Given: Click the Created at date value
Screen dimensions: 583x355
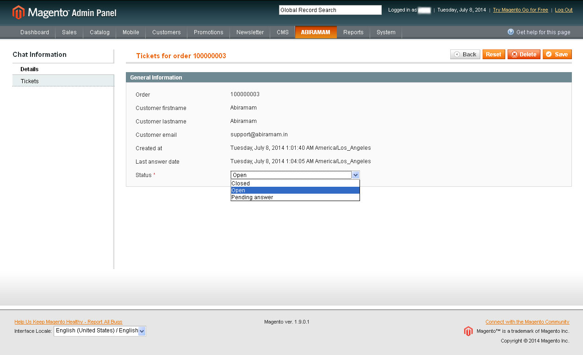Looking at the screenshot, I should tap(301, 148).
